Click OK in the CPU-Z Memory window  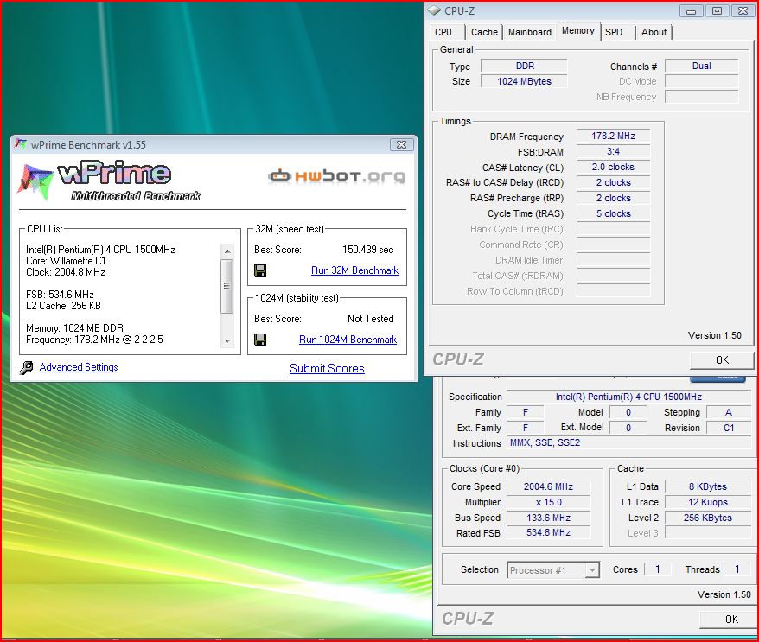[722, 360]
